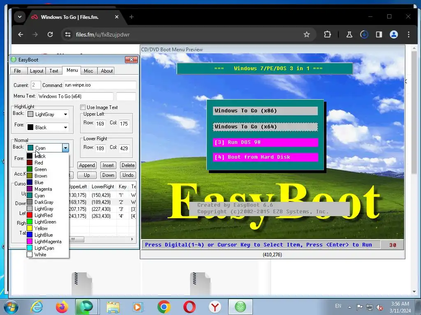Viewport: 421px width, 315px height.
Task: Launch Firefox from taskbar
Action: point(62,307)
